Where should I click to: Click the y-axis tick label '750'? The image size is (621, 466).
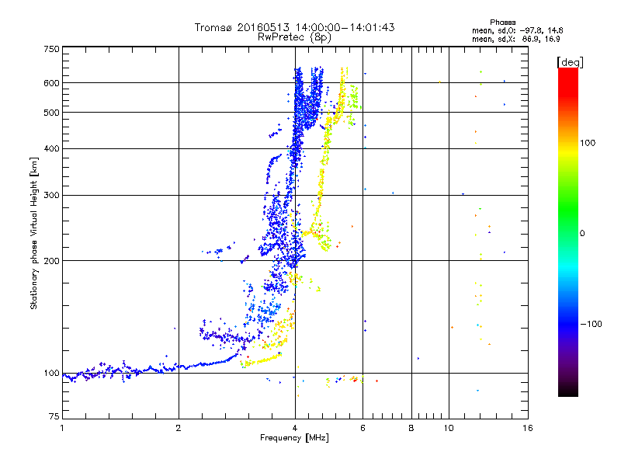point(52,49)
